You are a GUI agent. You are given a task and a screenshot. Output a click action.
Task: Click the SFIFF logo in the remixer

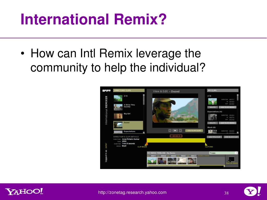coord(106,91)
